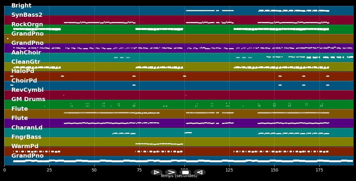The width and height of the screenshot is (356, 181).
Task: Click the 75 second tick label
Action: point(139,170)
